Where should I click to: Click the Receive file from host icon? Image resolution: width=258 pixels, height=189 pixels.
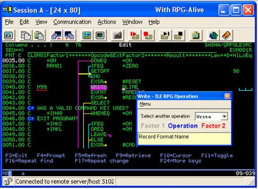click(x=69, y=35)
